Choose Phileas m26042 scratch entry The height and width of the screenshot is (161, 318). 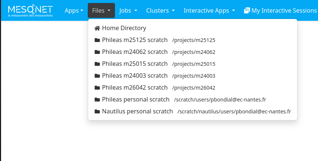point(135,87)
